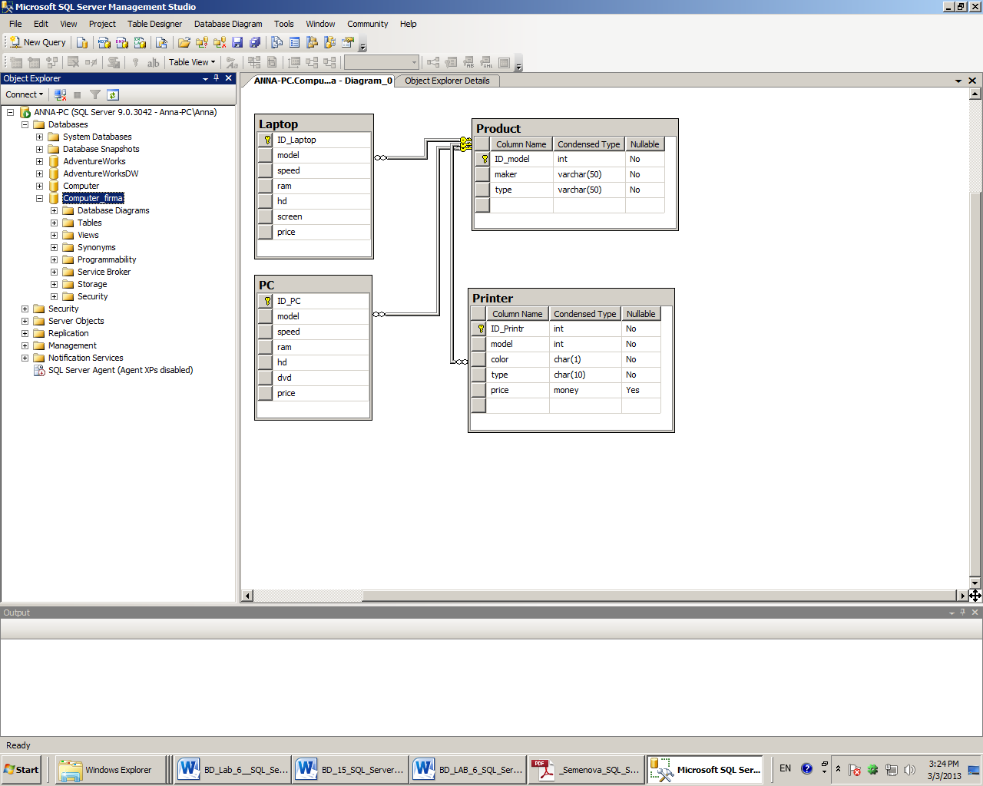This screenshot has width=983, height=786.
Task: Expand the AdventureWorks database node
Action: pyautogui.click(x=39, y=161)
